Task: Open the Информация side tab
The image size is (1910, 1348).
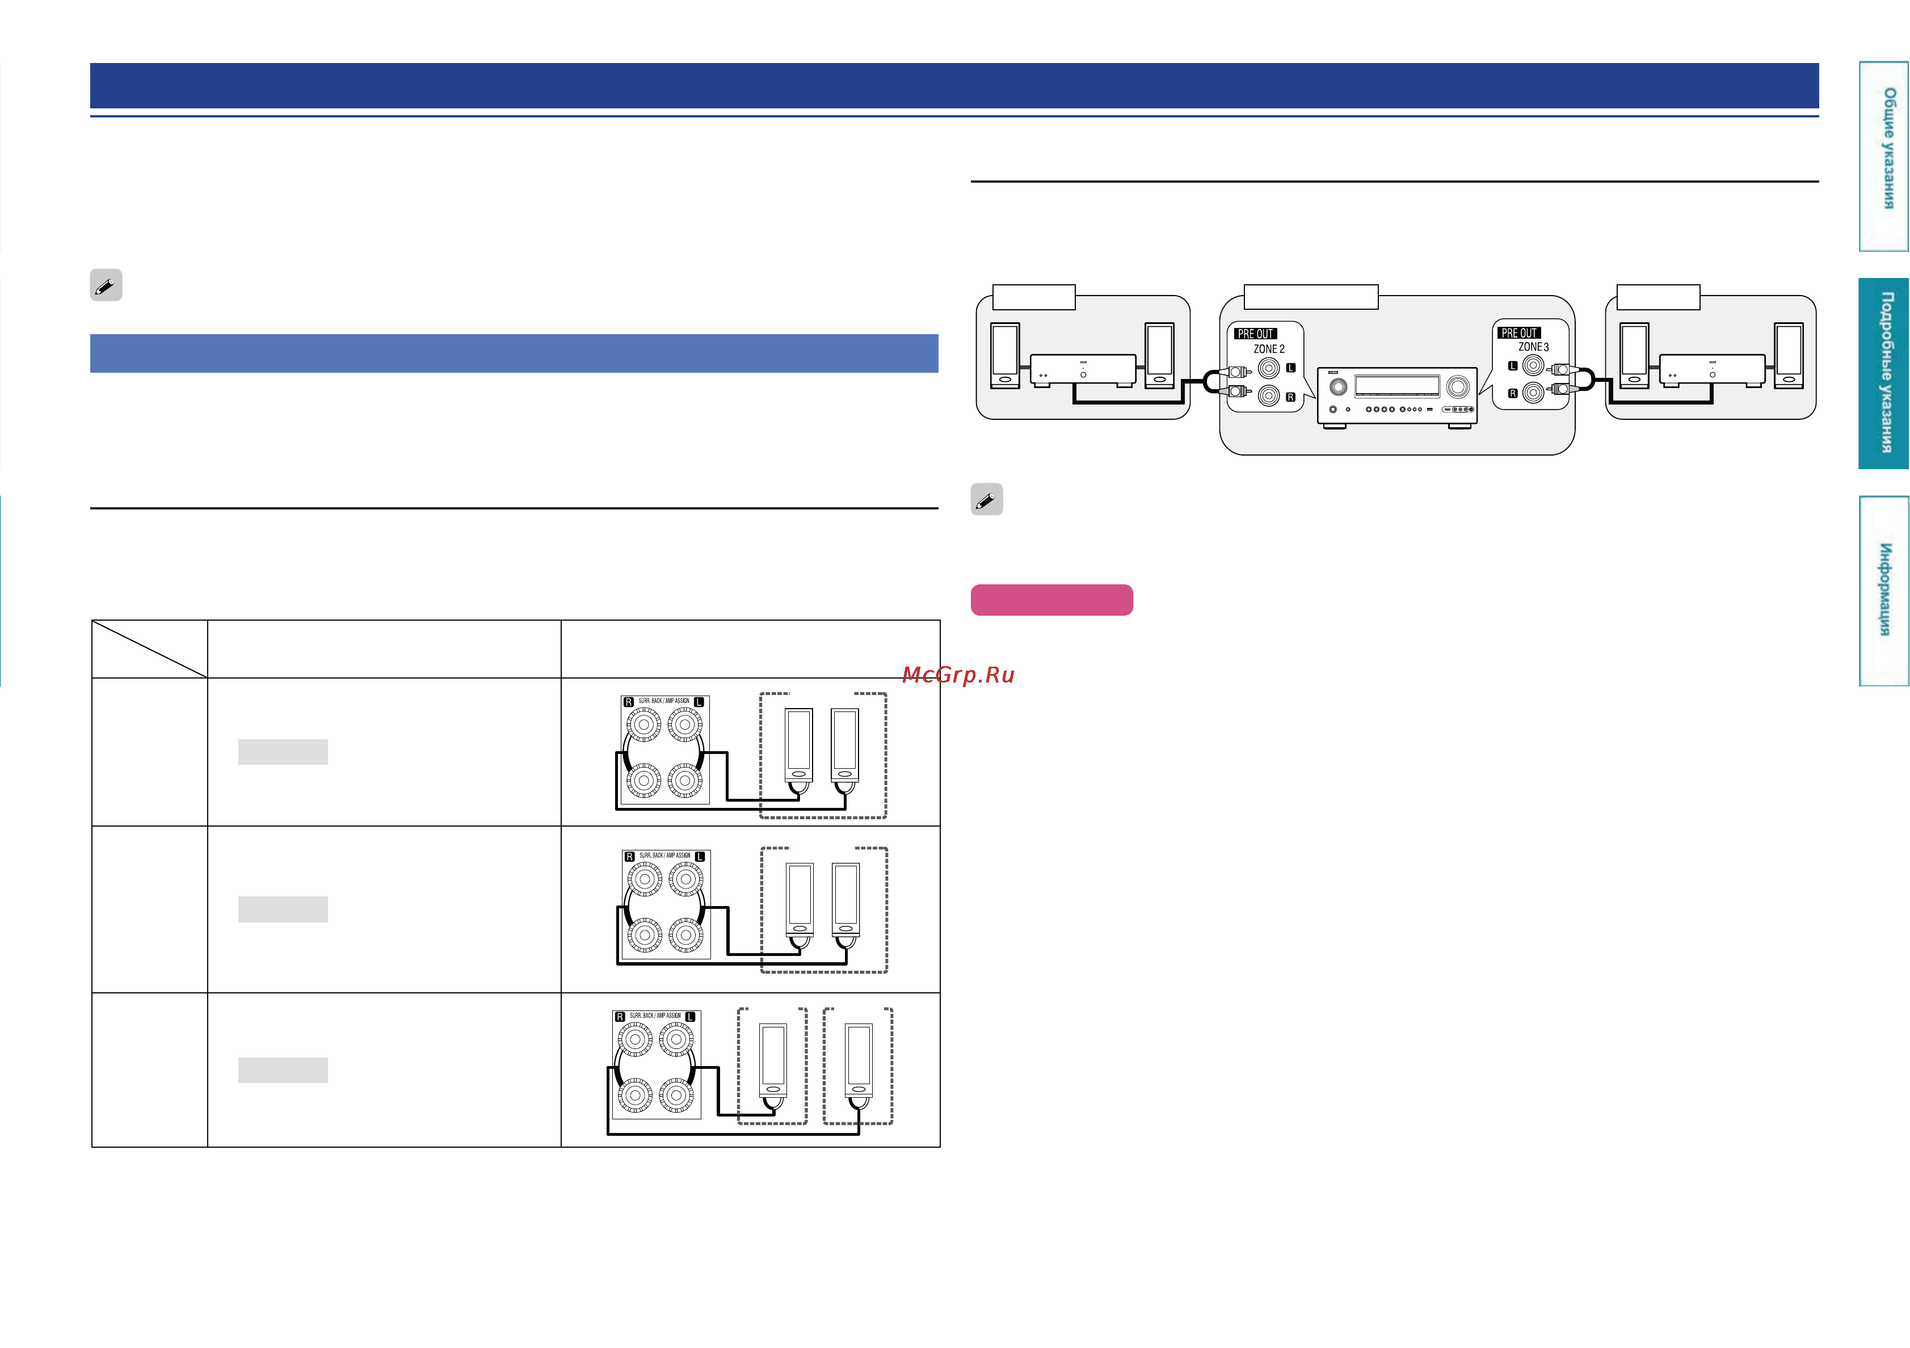Action: point(1883,591)
